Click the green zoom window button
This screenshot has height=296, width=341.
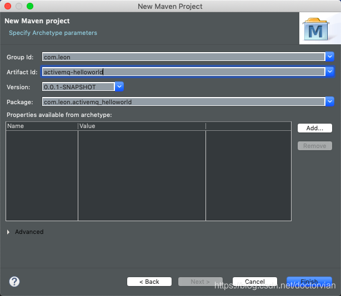coord(30,6)
